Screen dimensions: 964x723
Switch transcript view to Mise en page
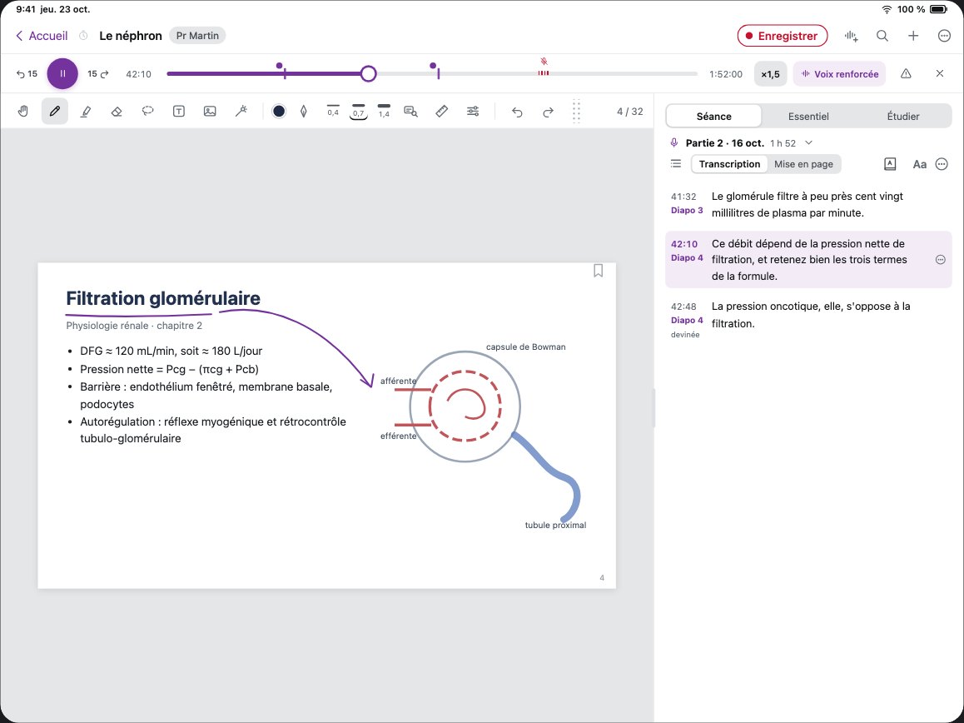803,164
